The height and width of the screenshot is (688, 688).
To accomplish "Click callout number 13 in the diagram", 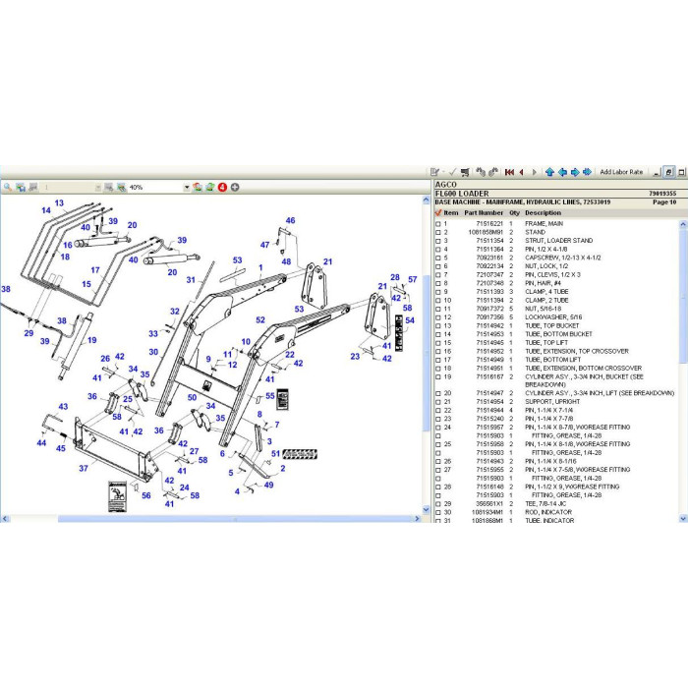I will click(59, 203).
